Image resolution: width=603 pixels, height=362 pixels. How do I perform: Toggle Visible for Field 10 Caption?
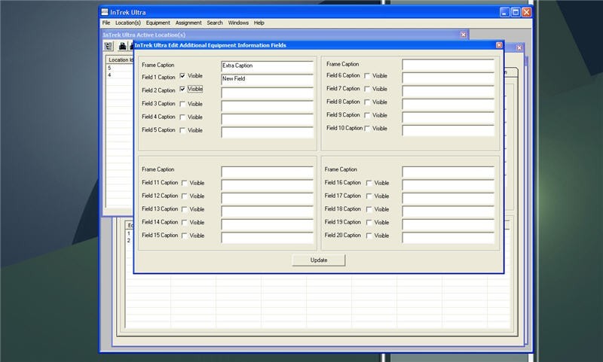[x=367, y=128]
